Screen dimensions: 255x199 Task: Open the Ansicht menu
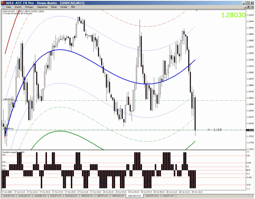(x=18, y=7)
